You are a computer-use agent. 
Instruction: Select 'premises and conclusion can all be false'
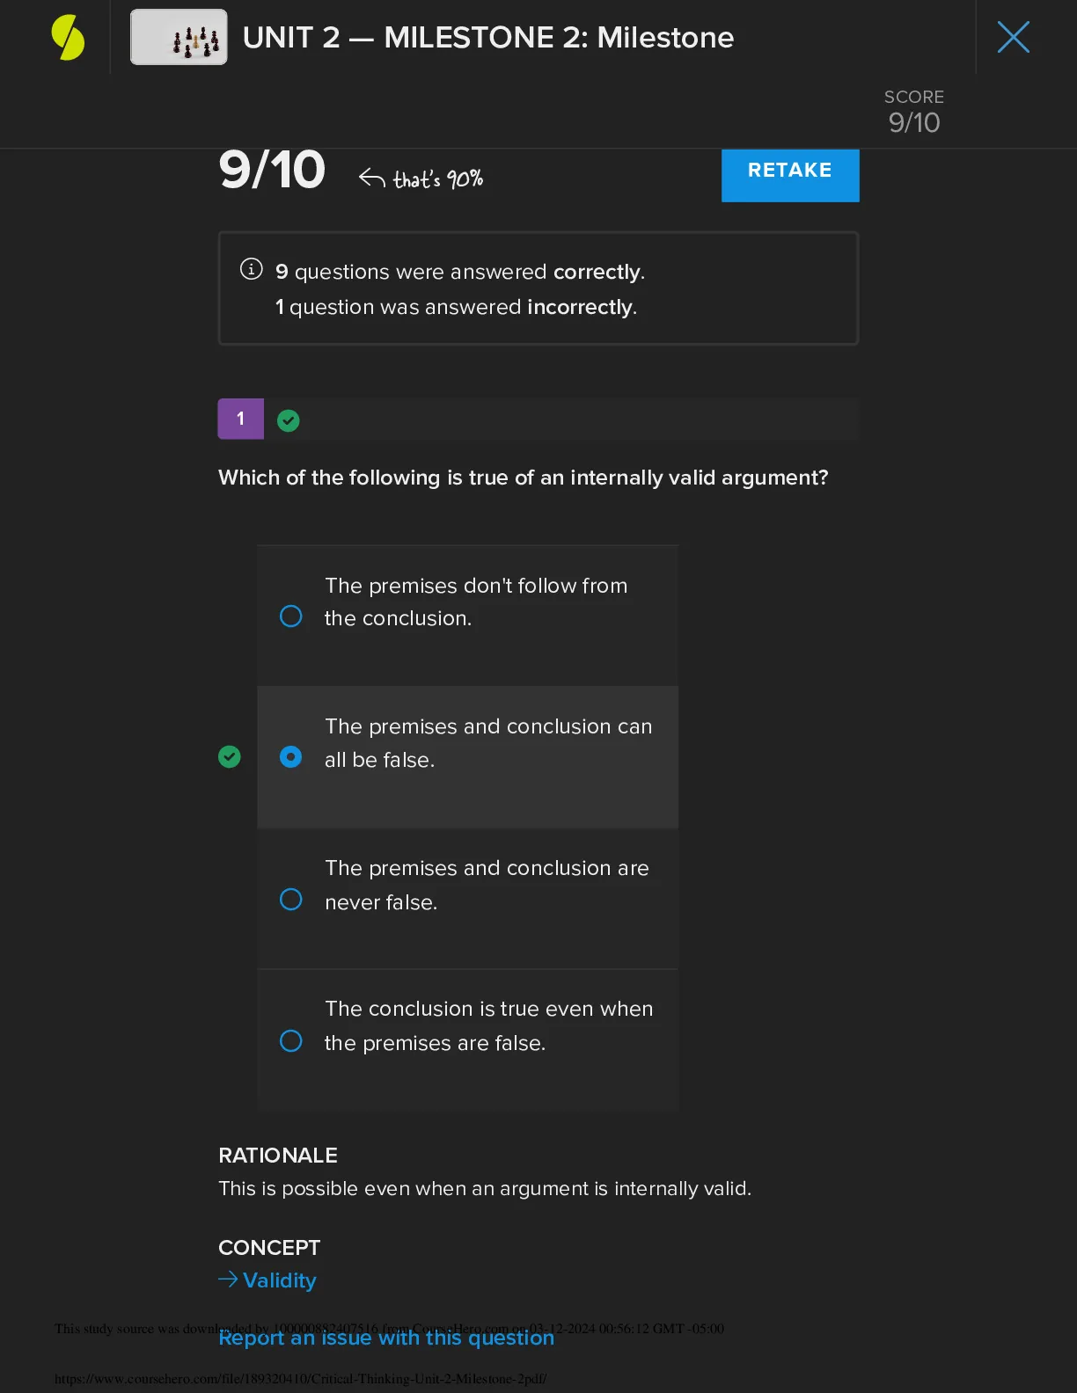click(467, 757)
